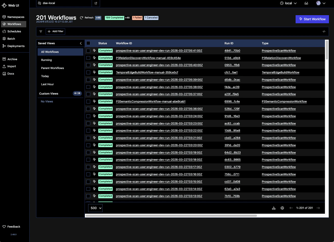Click the horizontal table scrollbar
Image resolution: width=334 pixels, height=242 pixels.
point(171,216)
